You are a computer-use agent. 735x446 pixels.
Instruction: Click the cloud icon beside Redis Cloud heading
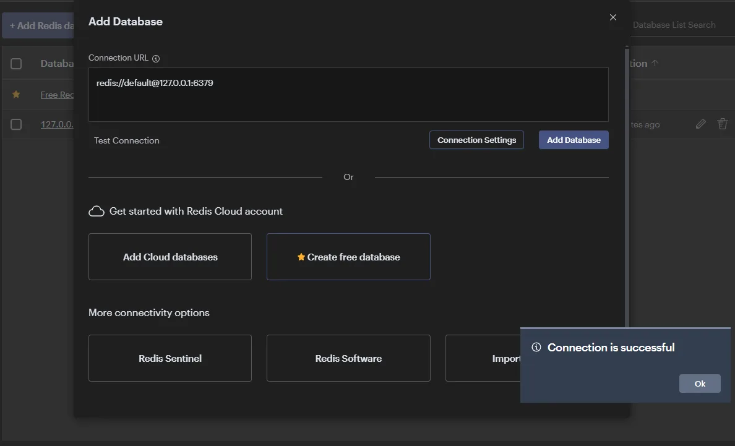point(97,212)
